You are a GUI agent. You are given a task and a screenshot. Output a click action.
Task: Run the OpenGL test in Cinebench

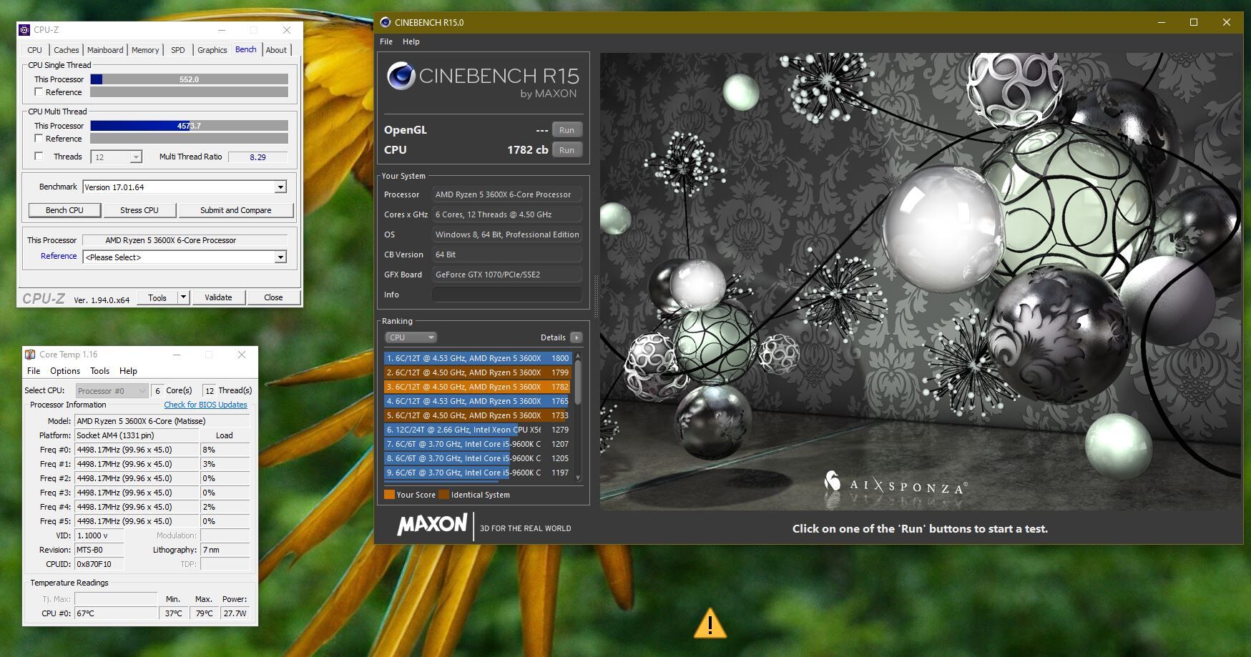(x=567, y=130)
